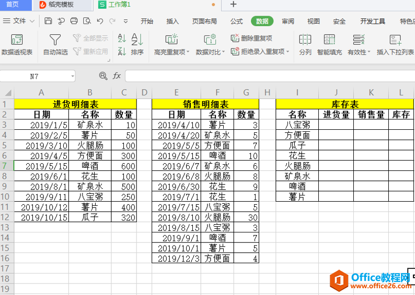Select column F header
The height and width of the screenshot is (295, 415).
point(217,92)
